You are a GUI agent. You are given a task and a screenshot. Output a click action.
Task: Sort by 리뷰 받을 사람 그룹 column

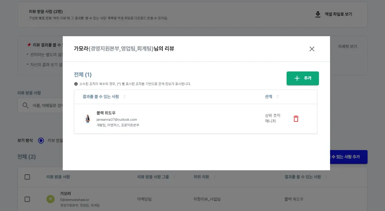pos(174,177)
